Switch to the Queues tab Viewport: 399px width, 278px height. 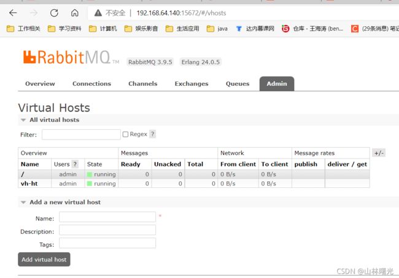238,84
